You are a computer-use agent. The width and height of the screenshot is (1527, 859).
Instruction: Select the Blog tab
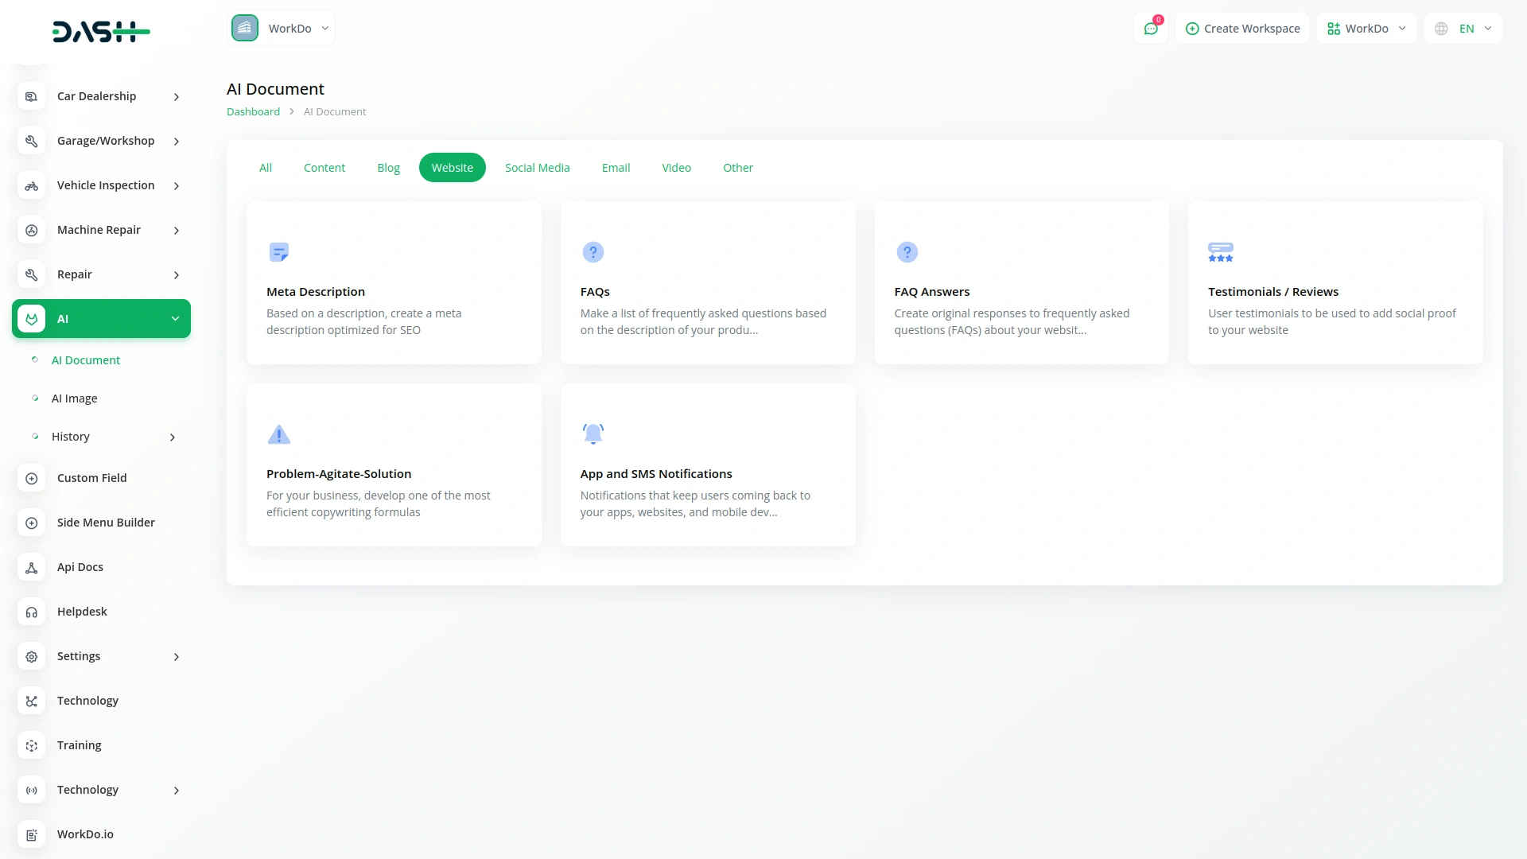pyautogui.click(x=388, y=168)
